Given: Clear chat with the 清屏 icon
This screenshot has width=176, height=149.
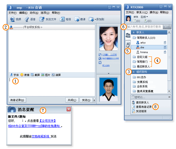Looking at the screenshot, I should [53, 75].
